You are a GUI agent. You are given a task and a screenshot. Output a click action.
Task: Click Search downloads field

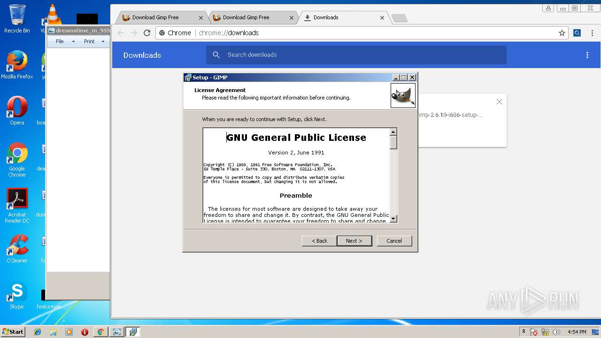[356, 55]
